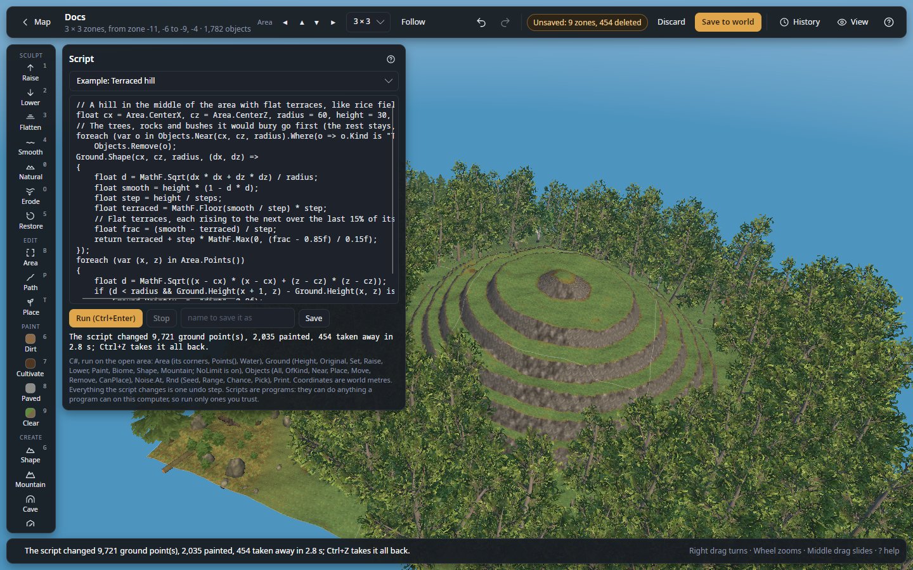The width and height of the screenshot is (913, 570).
Task: Click the undo arrow icon
Action: (x=481, y=22)
